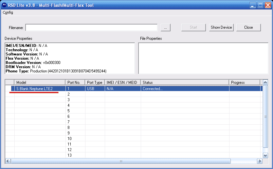Select port number 5 row
The image size is (273, 169).
[134, 111]
